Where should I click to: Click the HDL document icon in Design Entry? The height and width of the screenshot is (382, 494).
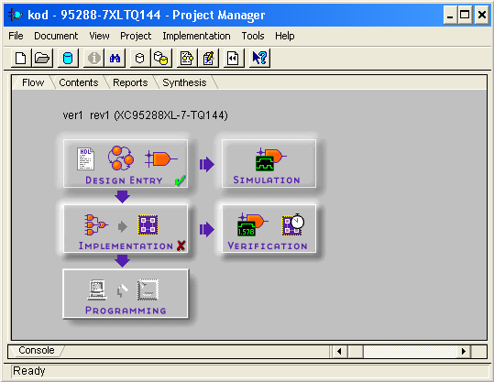tap(85, 158)
